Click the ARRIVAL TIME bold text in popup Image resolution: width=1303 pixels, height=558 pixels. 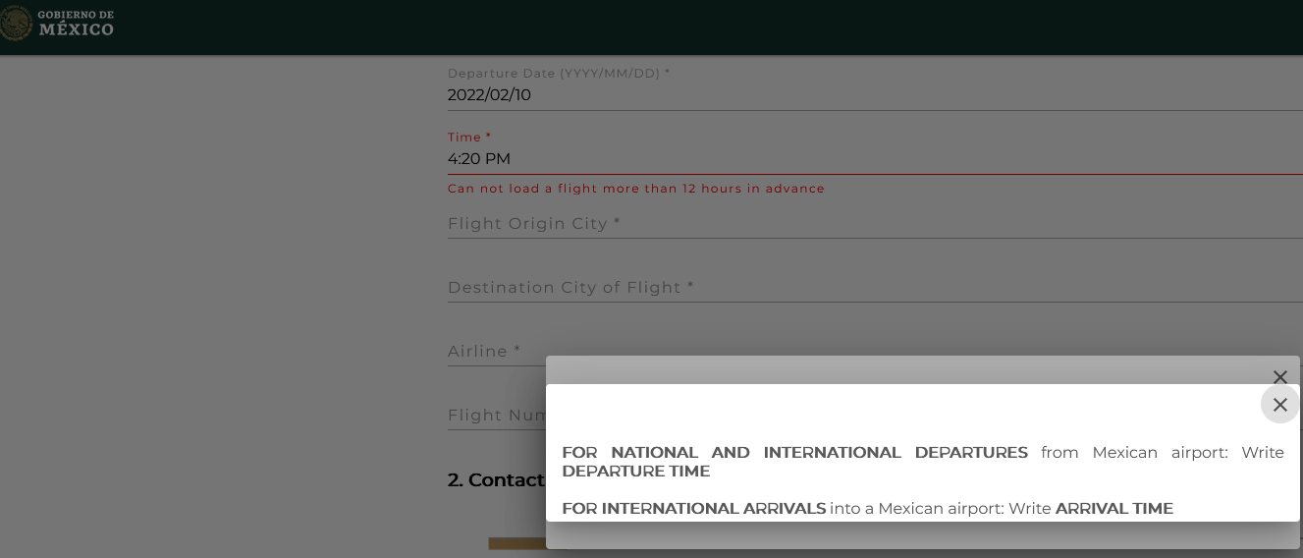tap(1114, 509)
